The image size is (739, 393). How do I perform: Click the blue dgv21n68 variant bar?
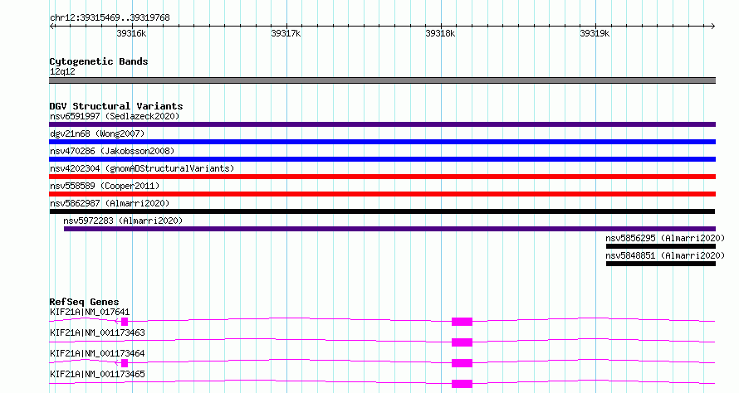(x=382, y=142)
